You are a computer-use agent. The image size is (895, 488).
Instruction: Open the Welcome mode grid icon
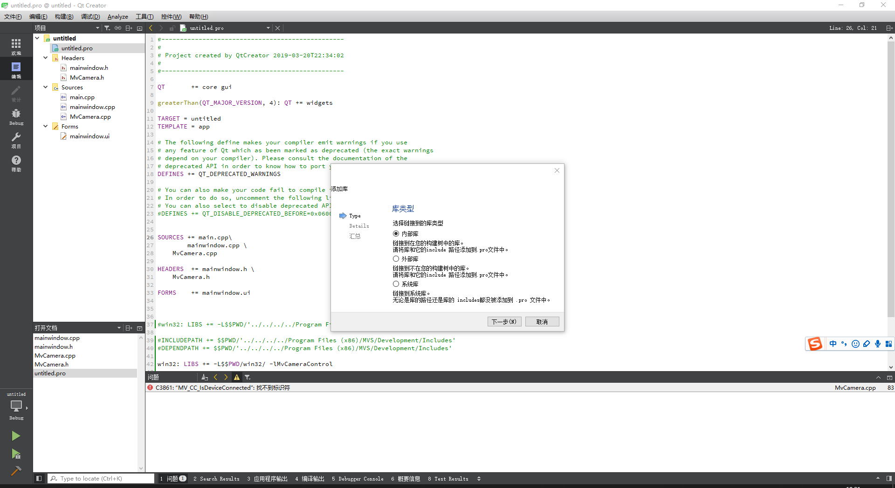point(16,46)
